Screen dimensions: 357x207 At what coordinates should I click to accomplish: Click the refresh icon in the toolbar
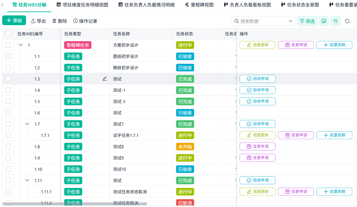pos(347,21)
